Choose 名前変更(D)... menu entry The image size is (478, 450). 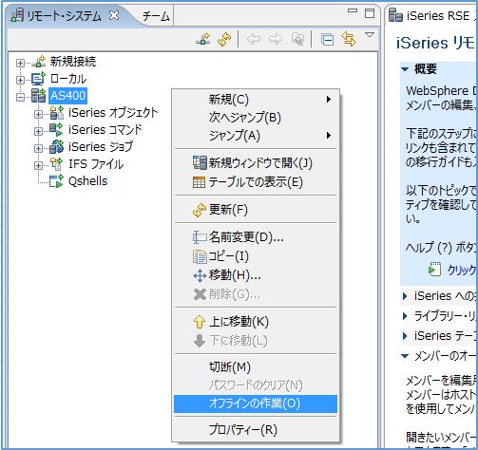click(256, 237)
